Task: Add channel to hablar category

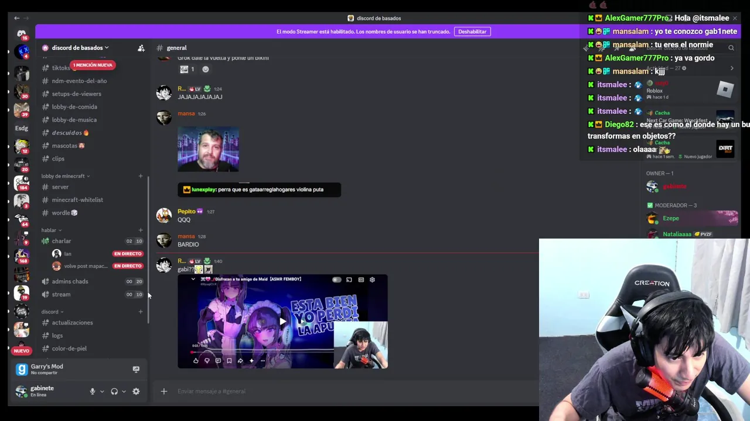Action: (x=141, y=230)
